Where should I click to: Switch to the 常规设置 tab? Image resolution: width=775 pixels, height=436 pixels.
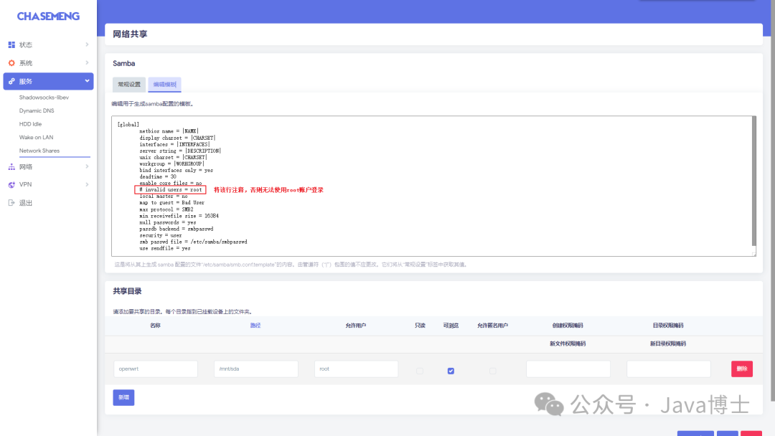(x=128, y=84)
